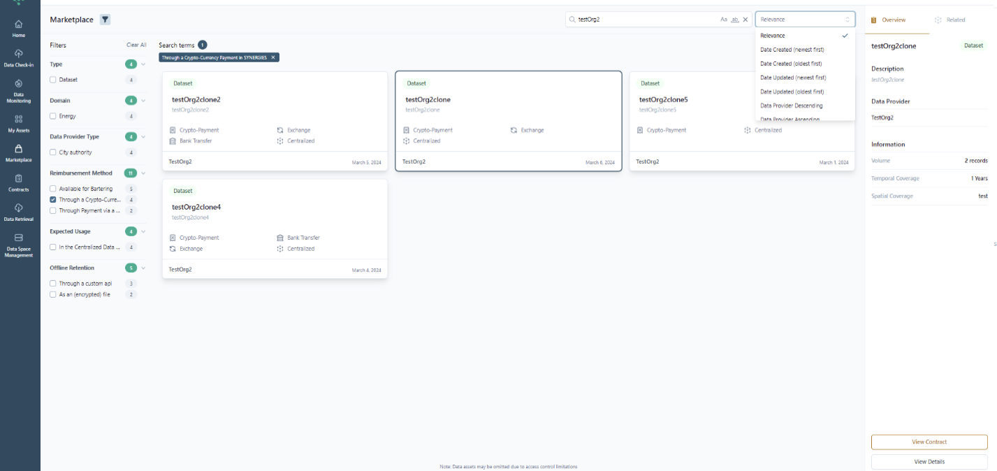997x471 pixels.
Task: Enable the Energy domain checkbox
Action: click(53, 116)
